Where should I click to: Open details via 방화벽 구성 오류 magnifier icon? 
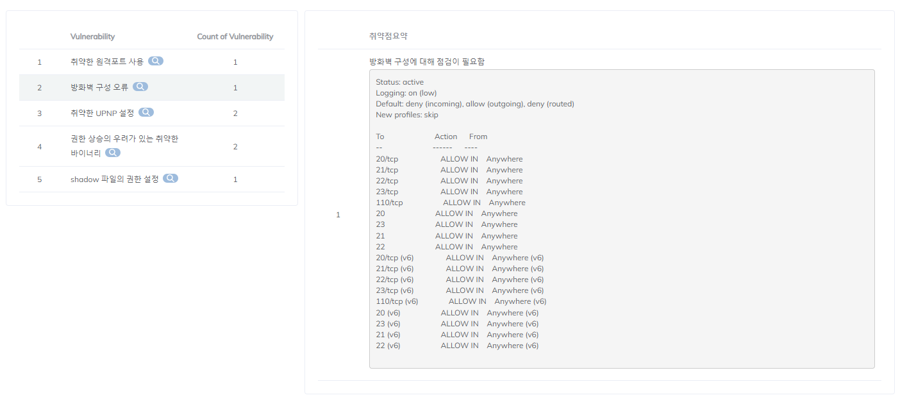(140, 87)
